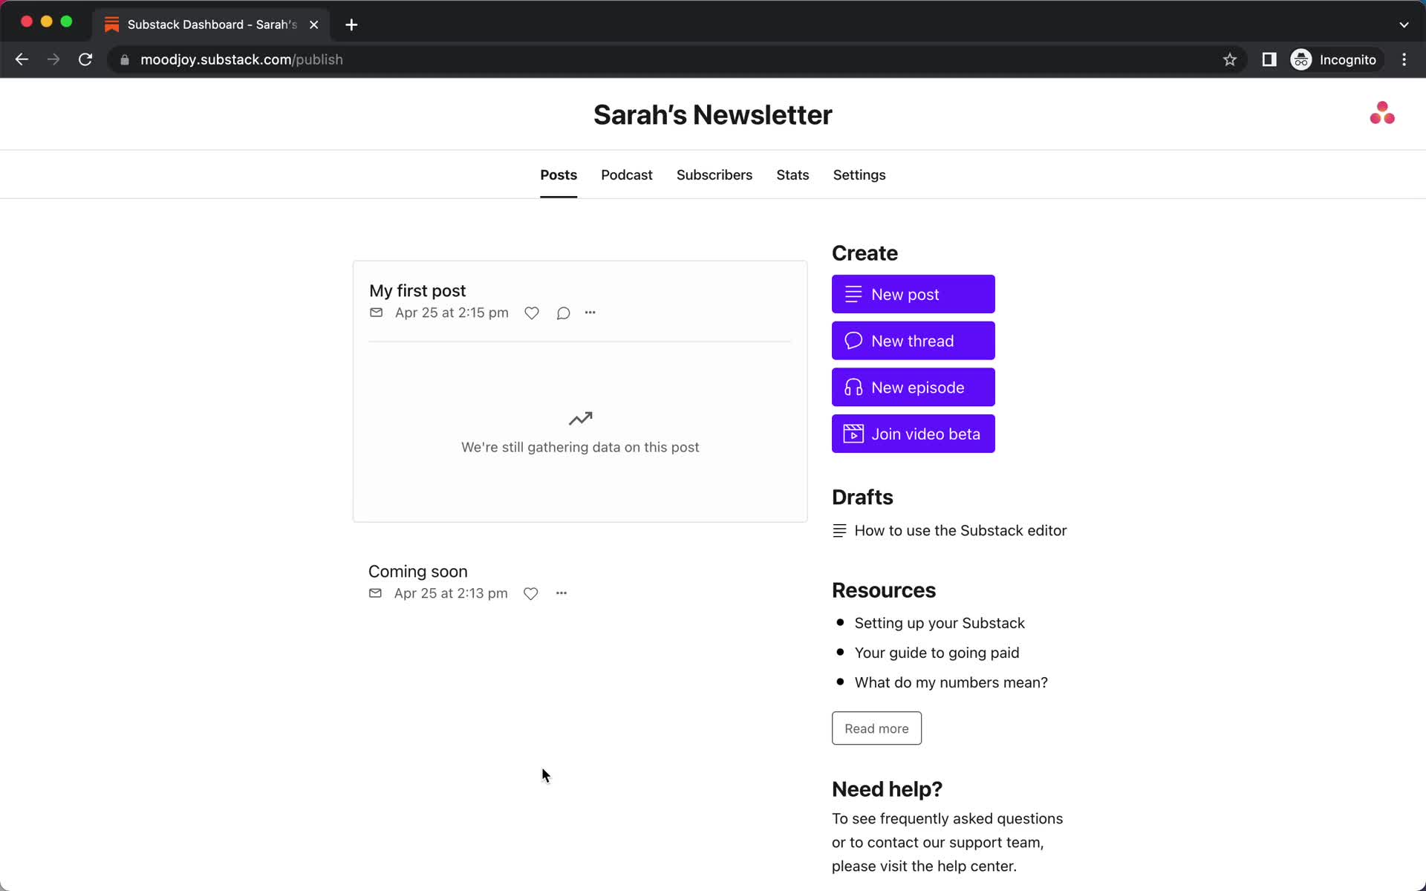This screenshot has height=891, width=1426.
Task: Create a New episode
Action: click(913, 387)
